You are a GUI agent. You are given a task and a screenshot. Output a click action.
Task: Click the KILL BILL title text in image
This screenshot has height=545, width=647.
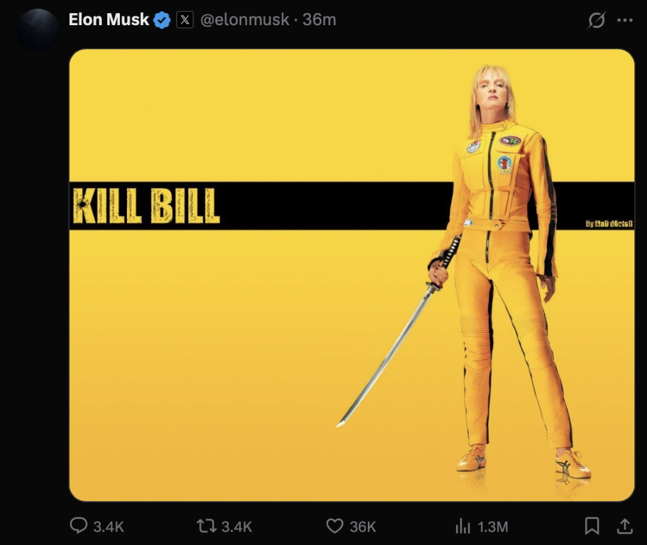(146, 206)
